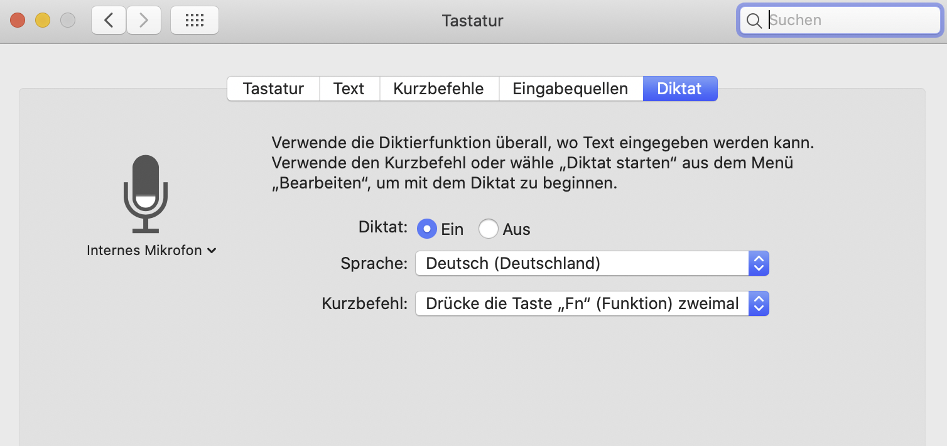This screenshot has height=446, width=947.
Task: Open the Kurzbefehle tab
Action: tap(438, 89)
